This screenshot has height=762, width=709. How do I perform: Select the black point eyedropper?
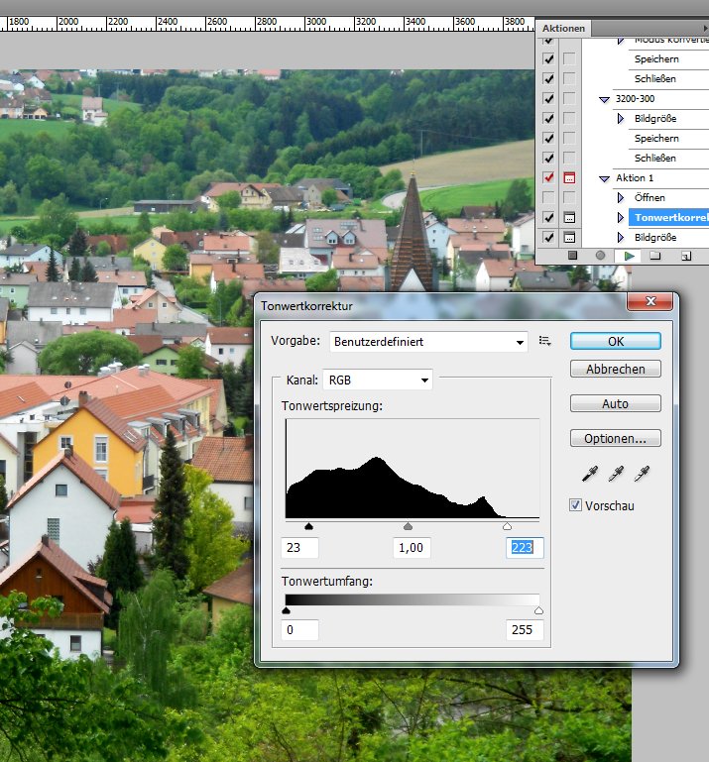(x=590, y=474)
